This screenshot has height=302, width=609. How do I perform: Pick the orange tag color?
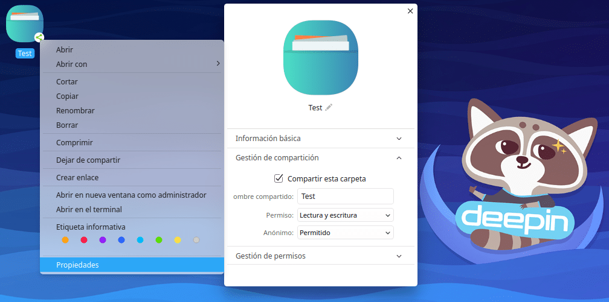tap(65, 240)
